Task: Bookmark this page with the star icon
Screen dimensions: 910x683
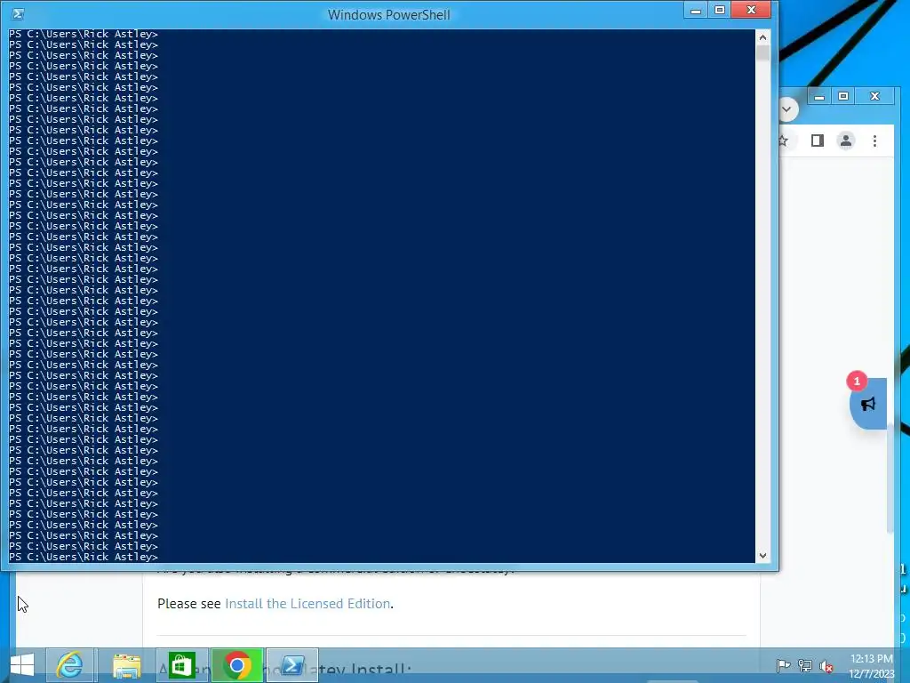Action: click(x=783, y=141)
